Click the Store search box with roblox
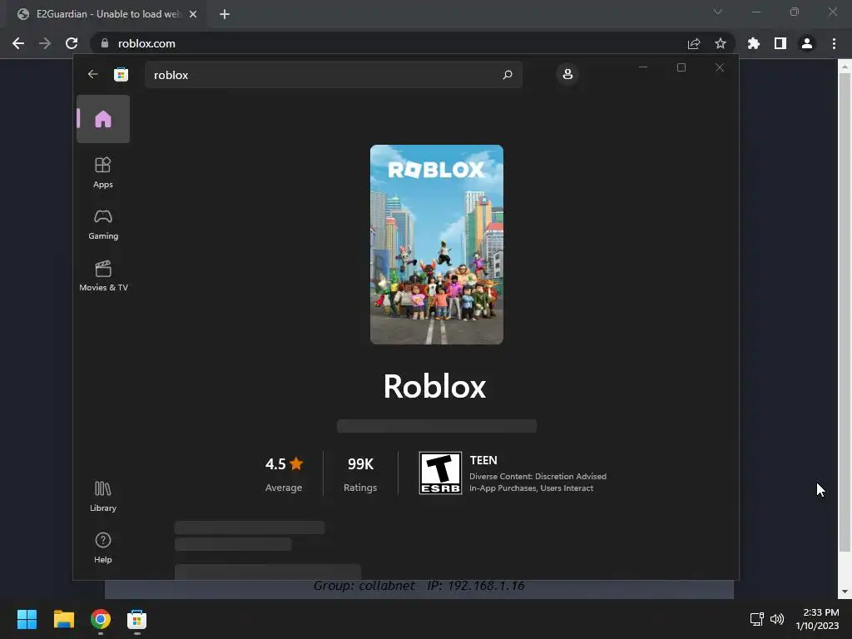 tap(333, 74)
